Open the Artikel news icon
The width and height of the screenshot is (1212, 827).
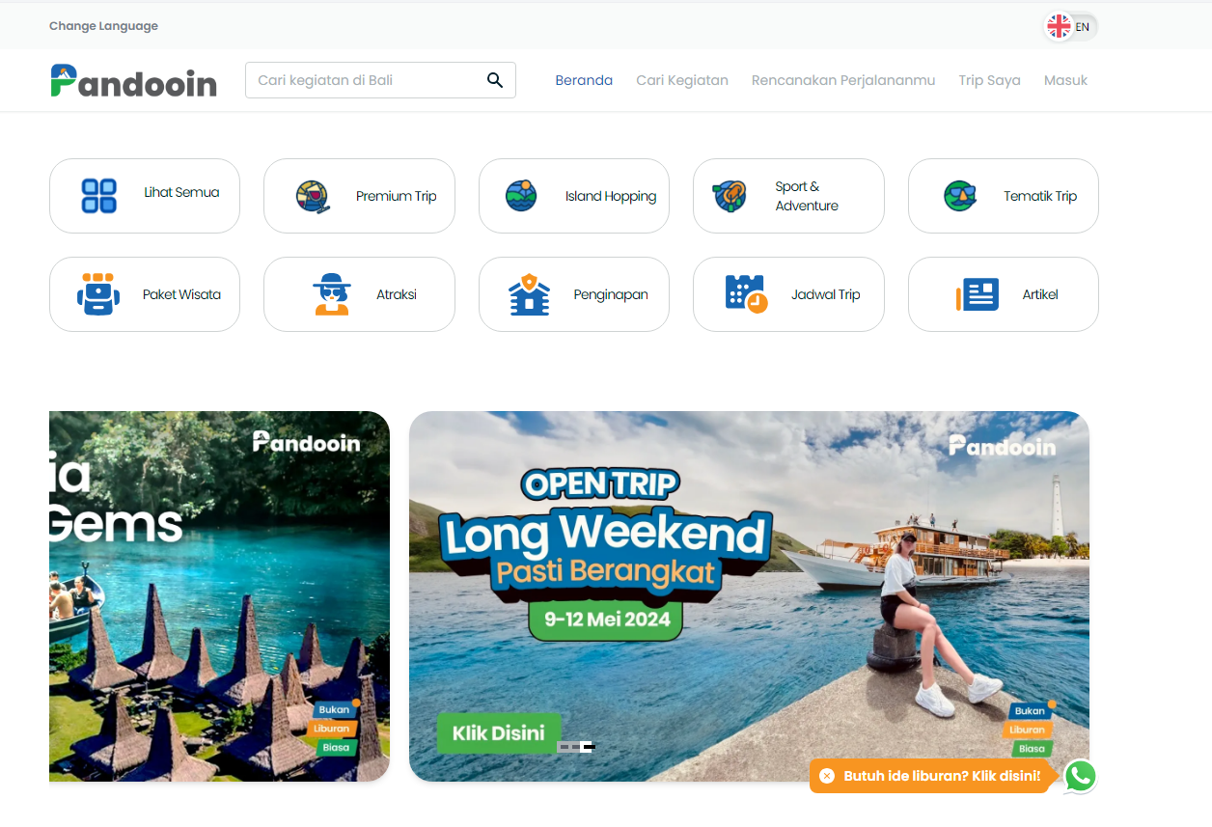coord(978,294)
